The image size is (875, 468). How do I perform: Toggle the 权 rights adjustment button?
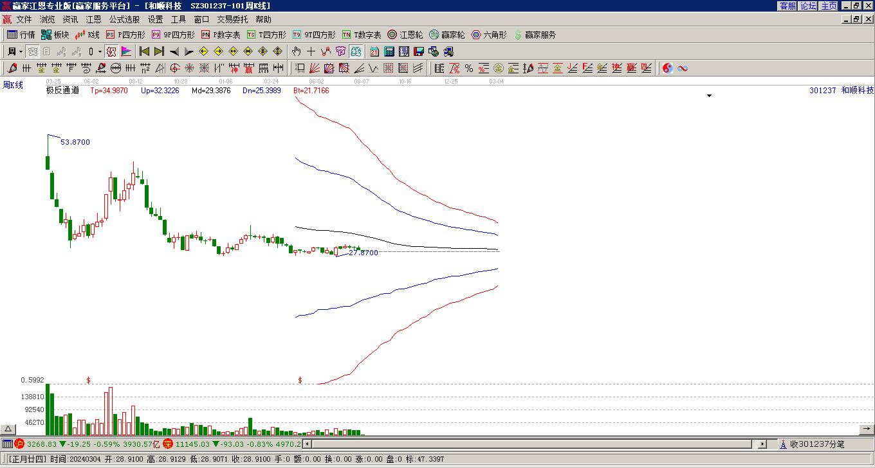pyautogui.click(x=111, y=51)
